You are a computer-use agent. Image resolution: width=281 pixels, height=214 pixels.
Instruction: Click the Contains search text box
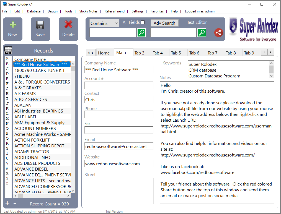pyautogui.click(x=113, y=33)
